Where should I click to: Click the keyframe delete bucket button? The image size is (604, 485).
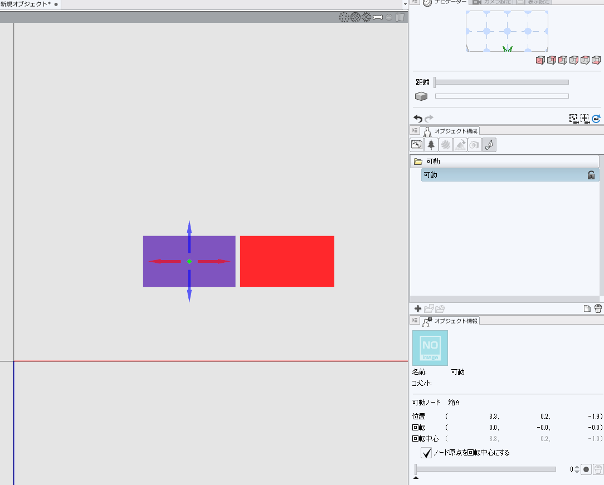point(598,469)
